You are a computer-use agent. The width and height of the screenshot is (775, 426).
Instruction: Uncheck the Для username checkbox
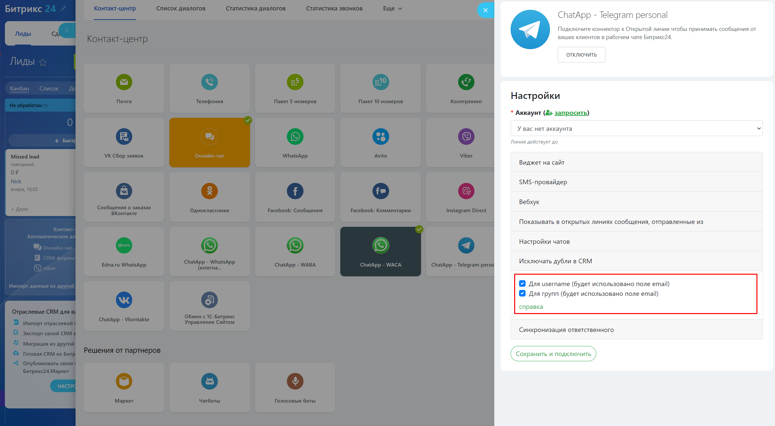[522, 283]
